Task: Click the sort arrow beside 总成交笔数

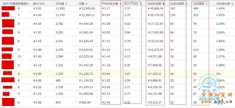Action: (x=186, y=4)
